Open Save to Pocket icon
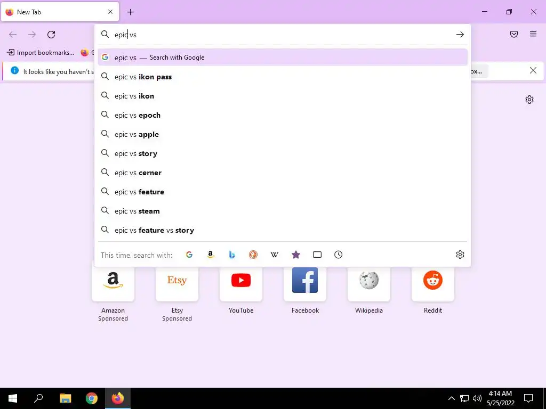The height and width of the screenshot is (409, 546). click(x=514, y=34)
